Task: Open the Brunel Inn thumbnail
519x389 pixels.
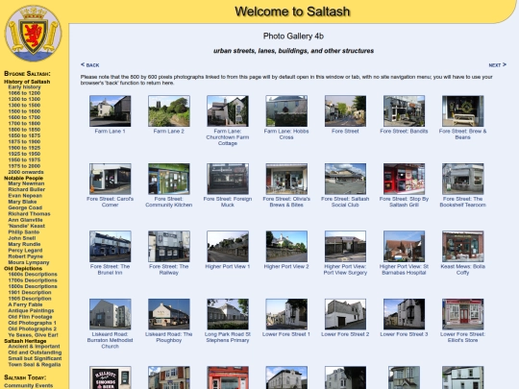Action: [x=111, y=247]
